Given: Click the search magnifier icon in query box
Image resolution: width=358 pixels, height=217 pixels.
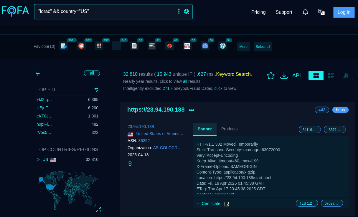Looking at the screenshot, I should coord(186,11).
